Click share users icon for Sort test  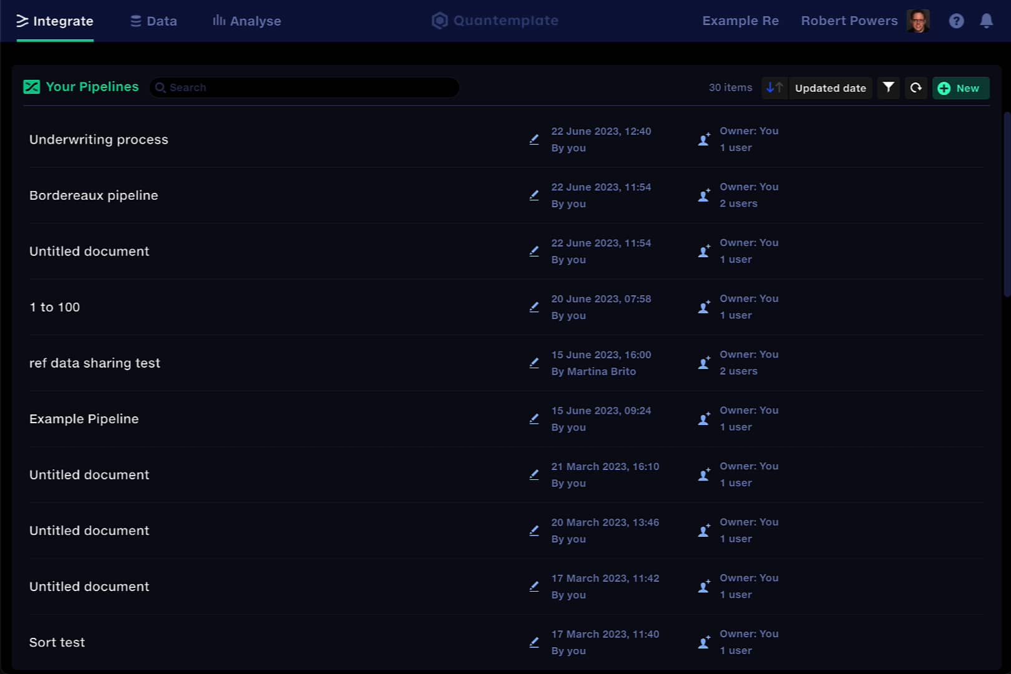click(704, 642)
